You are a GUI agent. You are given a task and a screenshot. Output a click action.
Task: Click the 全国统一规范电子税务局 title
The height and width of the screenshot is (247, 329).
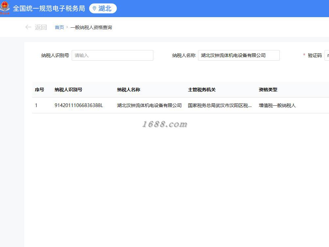(49, 9)
